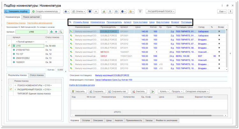Switch to the Поиск запчастей tab
The width and height of the screenshot is (239, 129).
(x=31, y=17)
